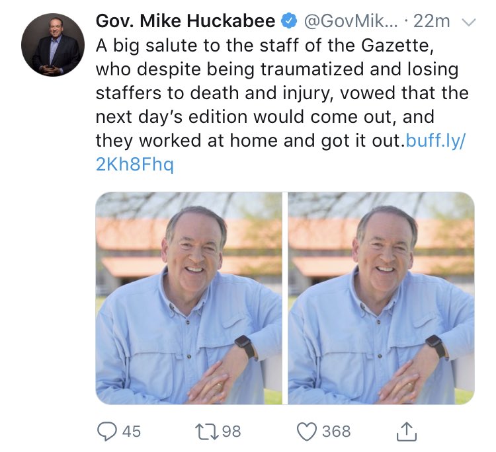Click the @GovMik... handle
Image resolution: width=496 pixels, height=452 pixels.
click(x=351, y=21)
